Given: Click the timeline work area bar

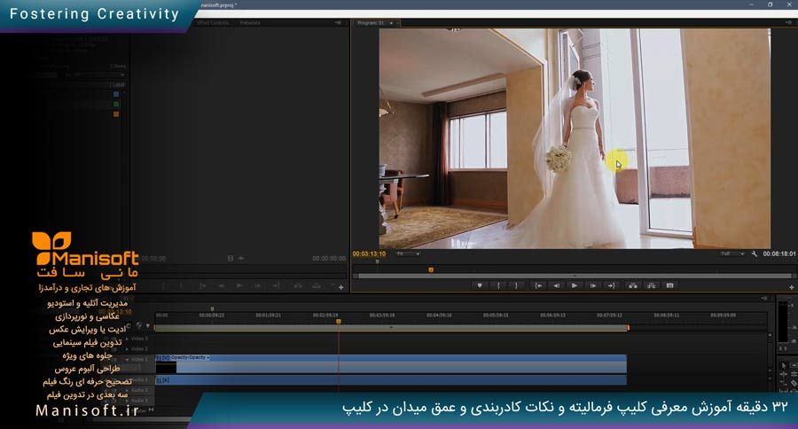Looking at the screenshot, I should point(391,328).
